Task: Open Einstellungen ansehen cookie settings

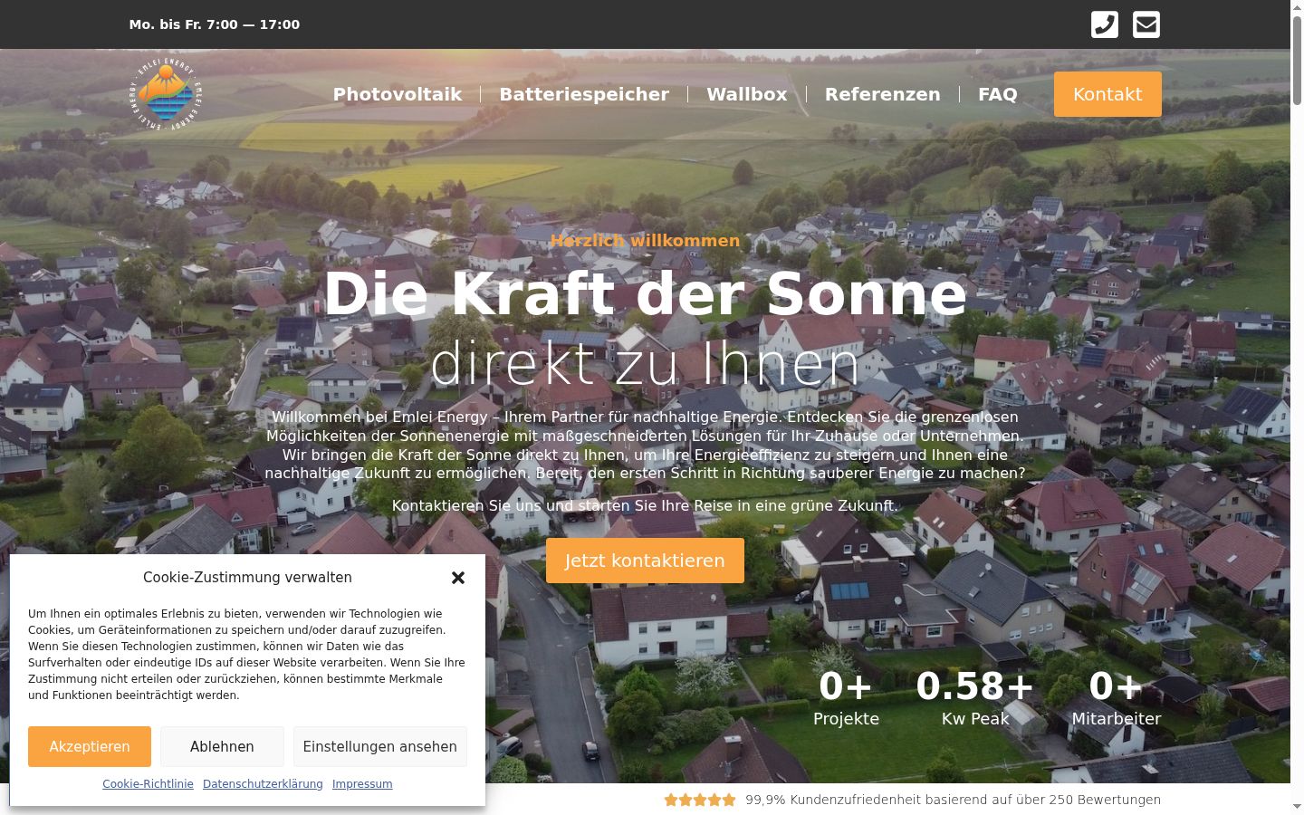Action: pyautogui.click(x=380, y=746)
